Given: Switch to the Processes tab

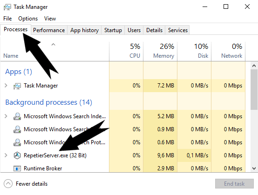Looking at the screenshot, I should (x=16, y=29).
